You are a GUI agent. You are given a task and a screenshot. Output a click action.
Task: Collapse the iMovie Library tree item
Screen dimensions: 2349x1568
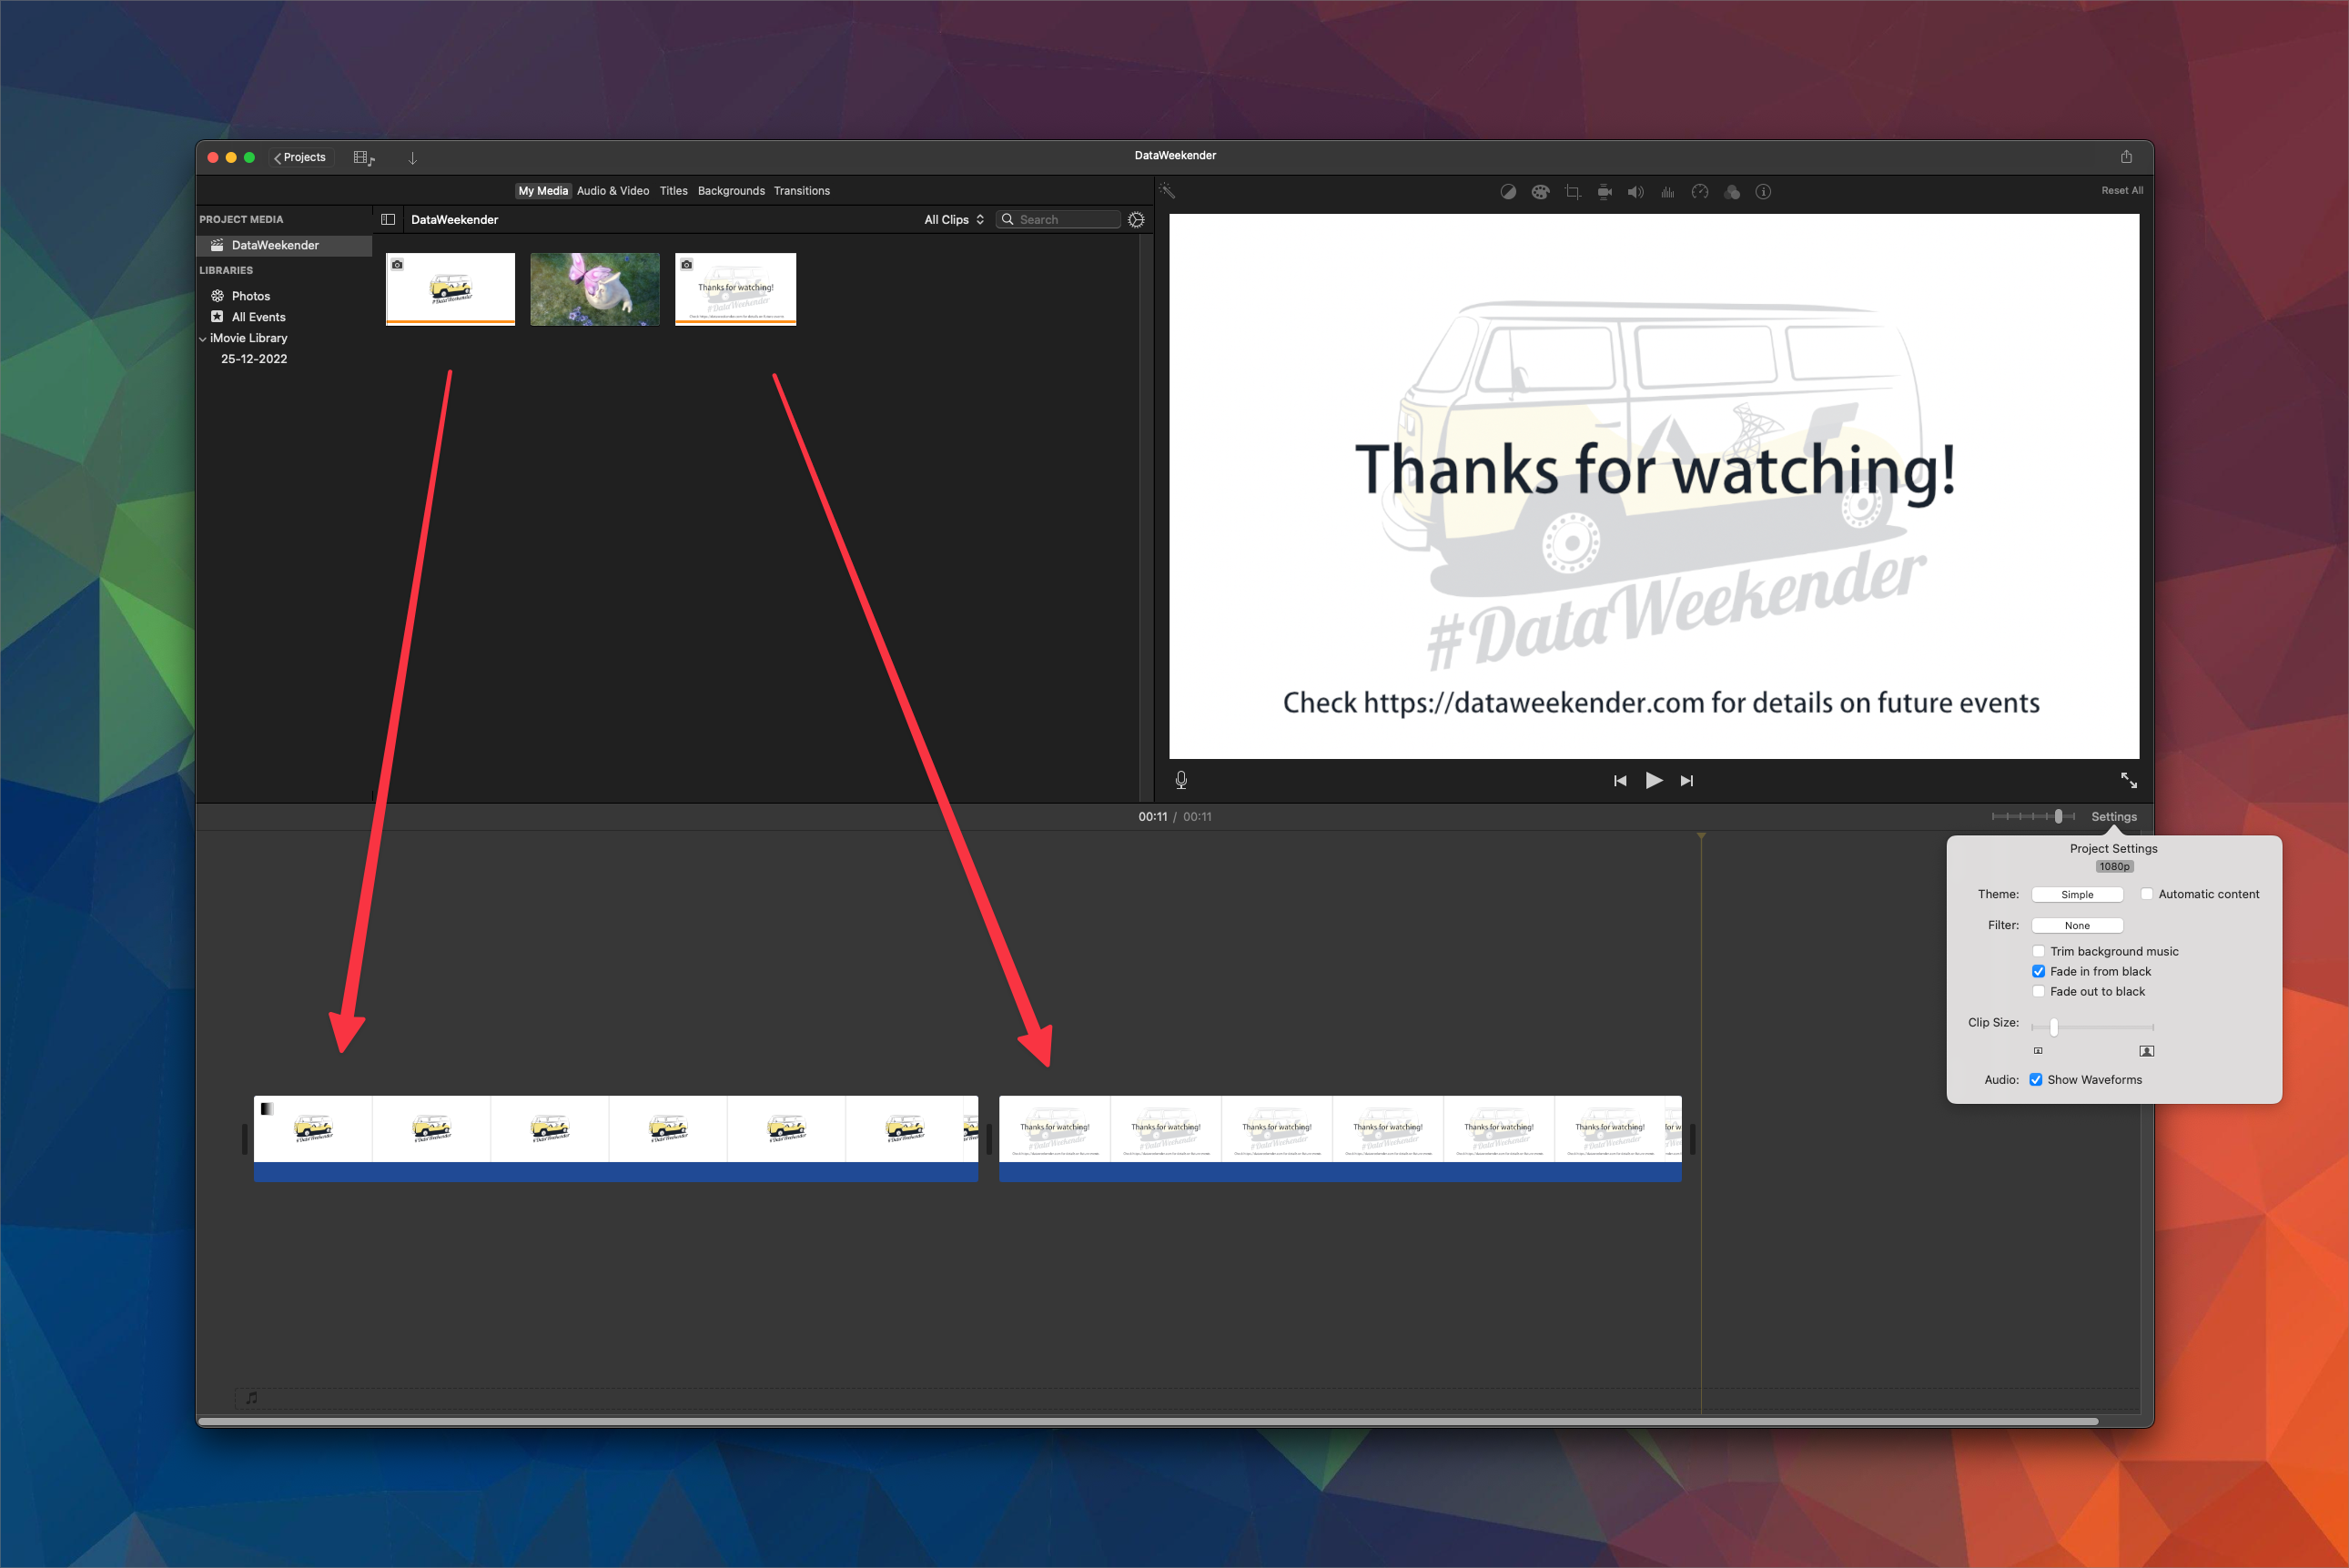[203, 338]
